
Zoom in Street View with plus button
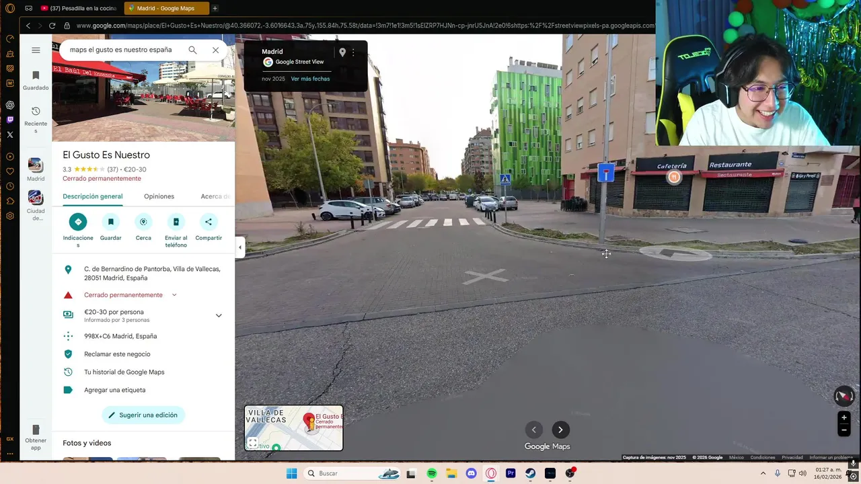[844, 417]
